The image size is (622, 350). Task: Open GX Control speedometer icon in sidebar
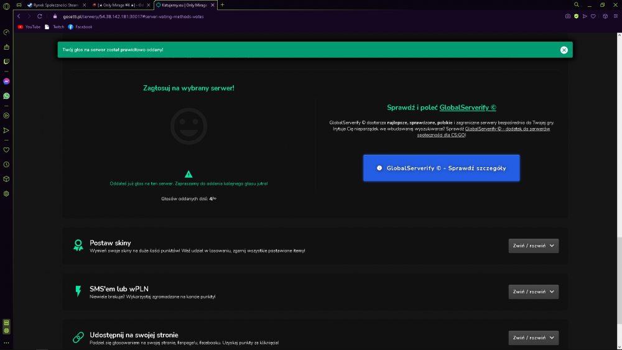[6, 32]
